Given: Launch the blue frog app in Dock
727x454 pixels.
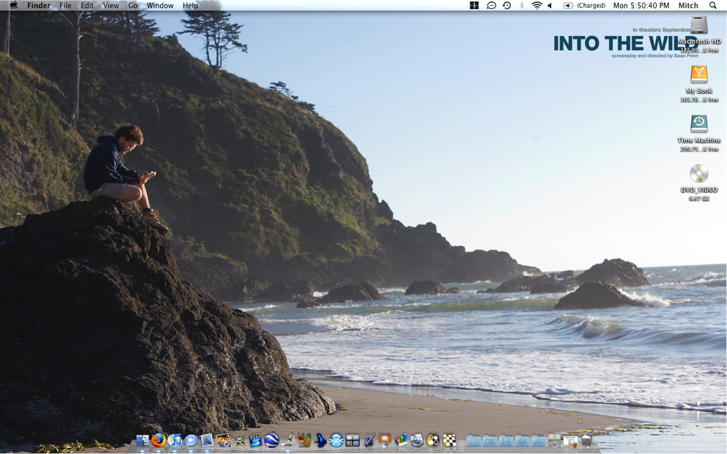Looking at the screenshot, I should 321,440.
